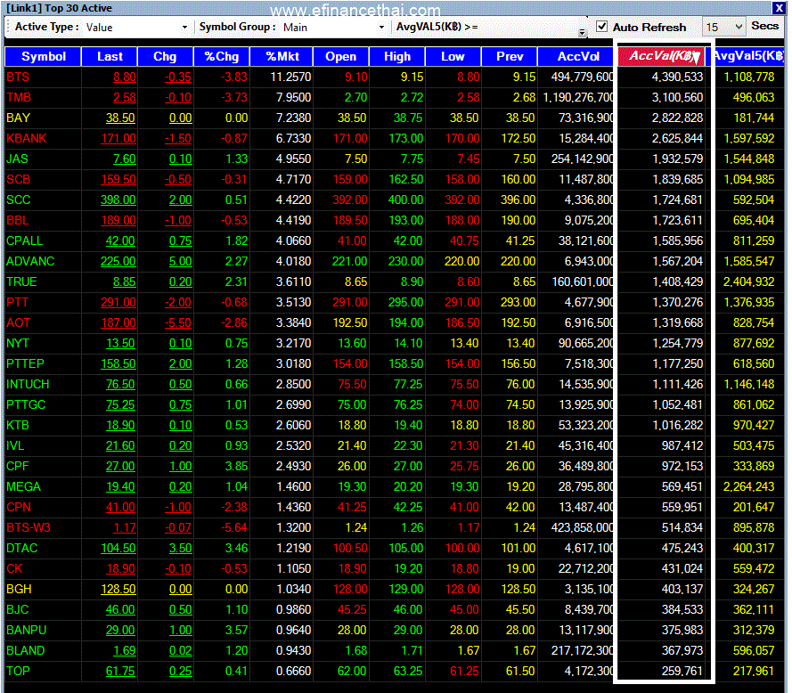
Task: Sort by the Chg column header
Action: pyautogui.click(x=165, y=57)
